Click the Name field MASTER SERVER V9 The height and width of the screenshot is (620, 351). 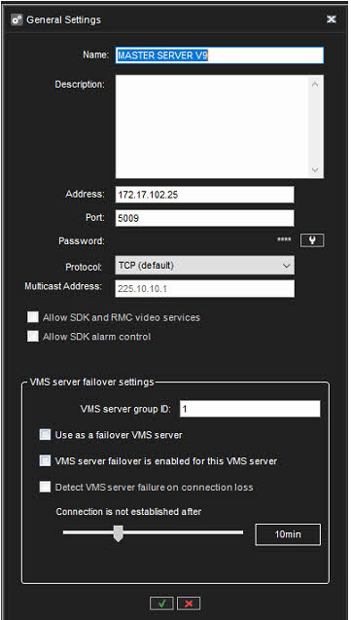pos(220,55)
